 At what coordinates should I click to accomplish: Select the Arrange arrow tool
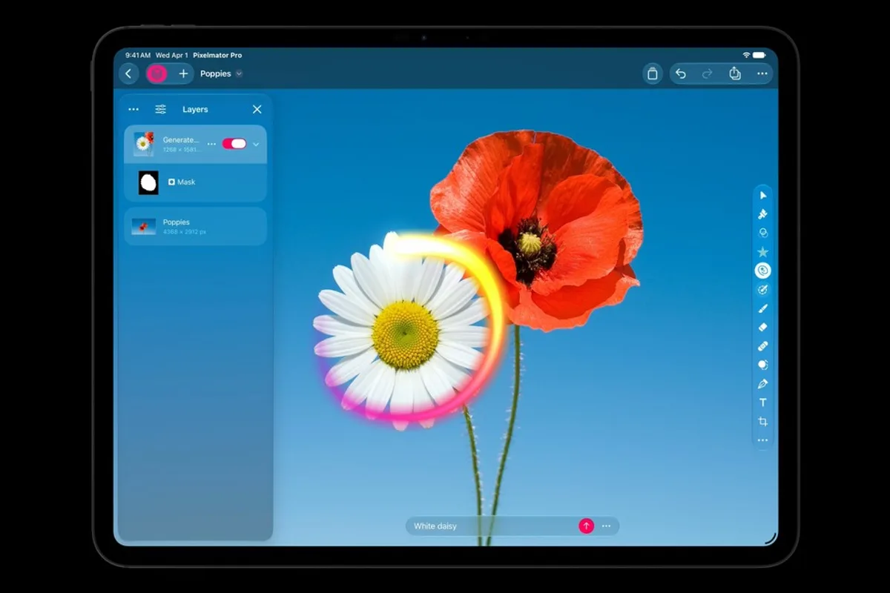[762, 196]
